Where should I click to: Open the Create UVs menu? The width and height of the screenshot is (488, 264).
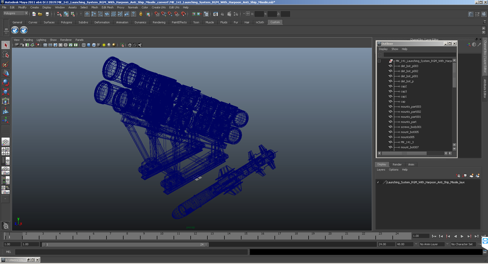[x=159, y=7]
